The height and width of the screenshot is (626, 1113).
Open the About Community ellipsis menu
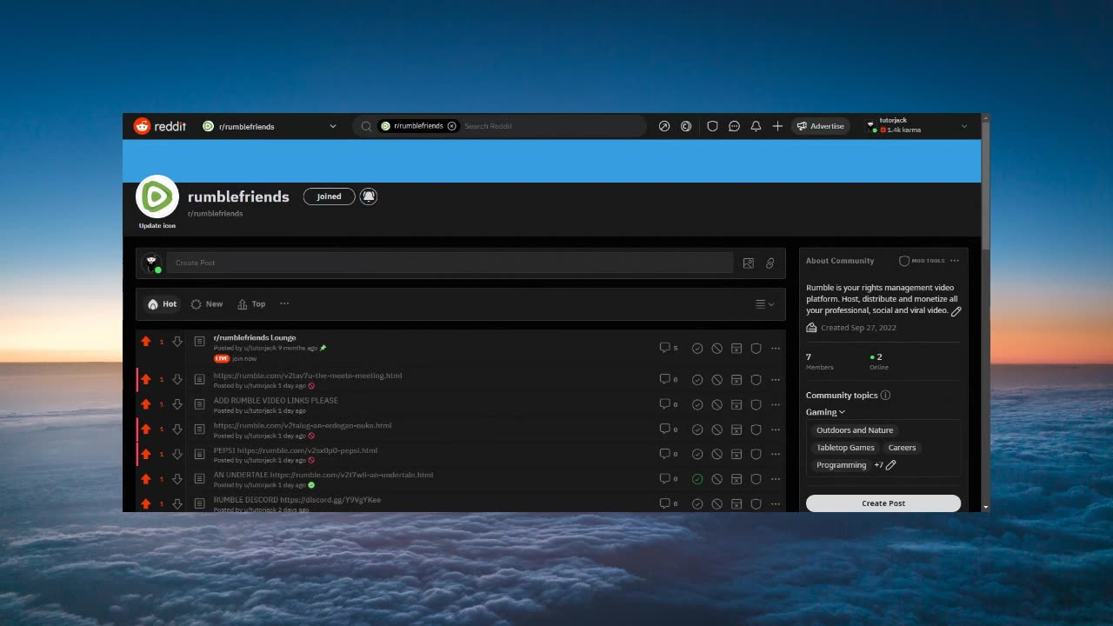tap(955, 261)
